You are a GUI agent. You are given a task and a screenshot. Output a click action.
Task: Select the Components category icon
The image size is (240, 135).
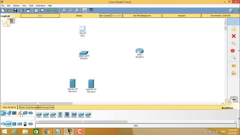[14, 113]
